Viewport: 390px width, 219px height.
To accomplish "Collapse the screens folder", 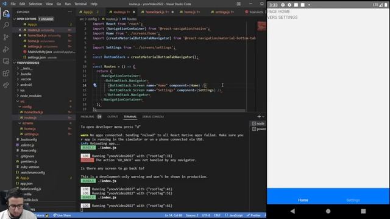I will (27, 123).
